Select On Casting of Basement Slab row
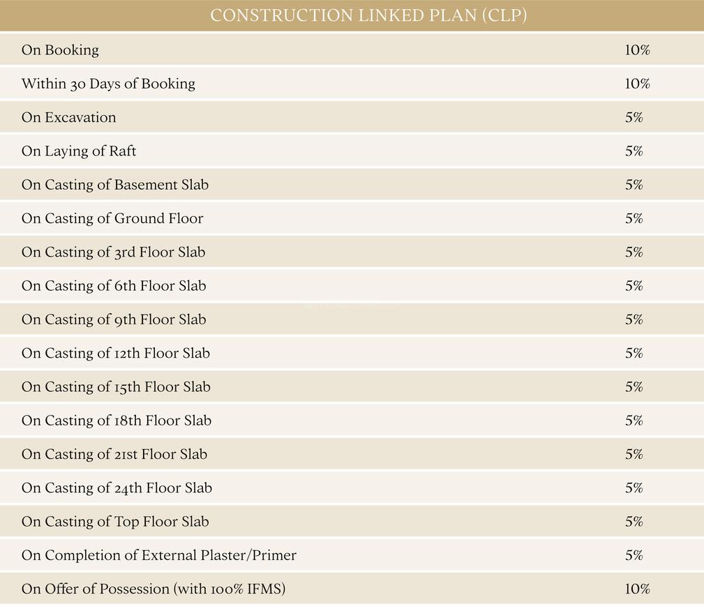The image size is (704, 606). click(x=115, y=185)
